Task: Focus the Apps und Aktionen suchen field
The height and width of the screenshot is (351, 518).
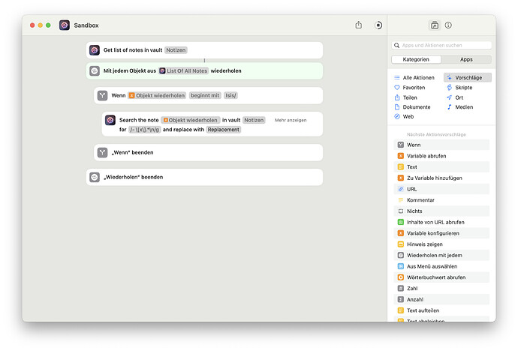Action: [x=441, y=46]
